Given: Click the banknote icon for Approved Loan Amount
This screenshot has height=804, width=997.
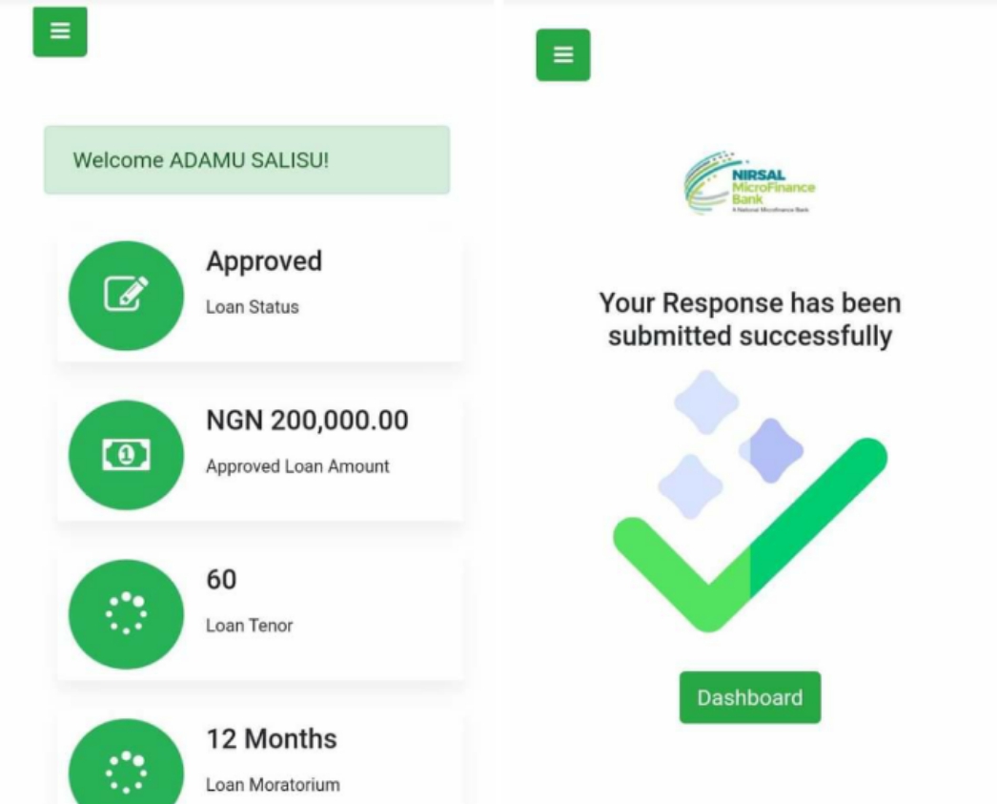Looking at the screenshot, I should pos(126,455).
